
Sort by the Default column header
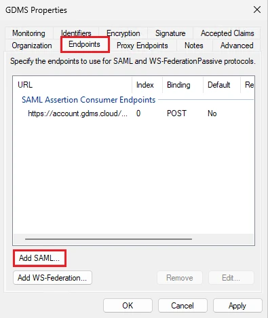tap(222, 85)
